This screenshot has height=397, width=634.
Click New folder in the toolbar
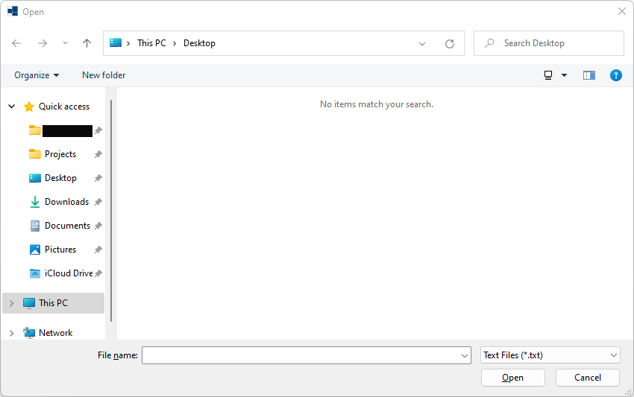coord(104,75)
